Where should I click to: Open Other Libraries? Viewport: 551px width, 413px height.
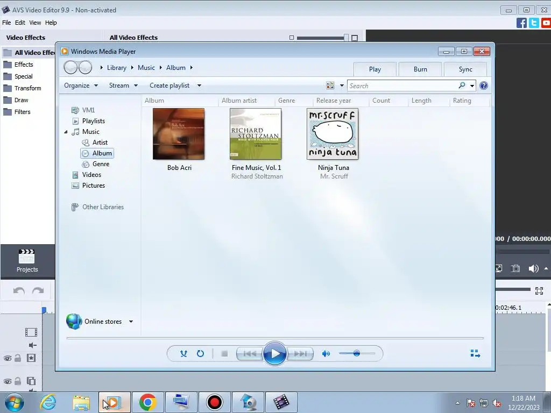point(103,207)
